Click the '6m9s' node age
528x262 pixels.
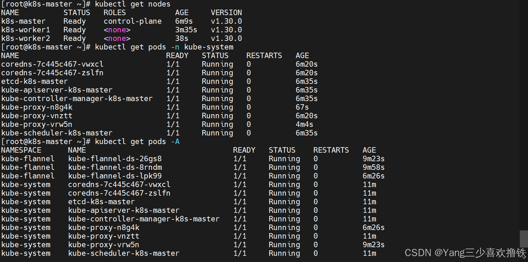(184, 21)
